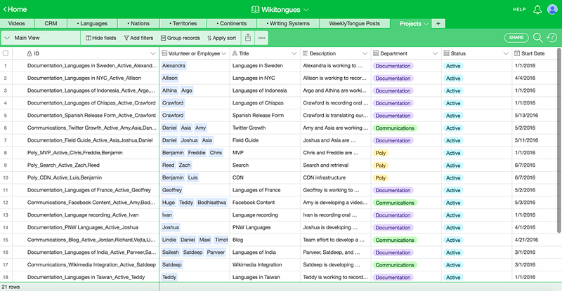The height and width of the screenshot is (291, 562).
Task: Select the "CDN infrastructure" description cell
Action: coord(336,177)
